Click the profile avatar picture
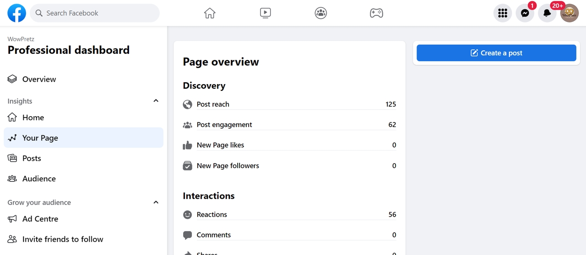The width and height of the screenshot is (586, 255). click(x=570, y=13)
